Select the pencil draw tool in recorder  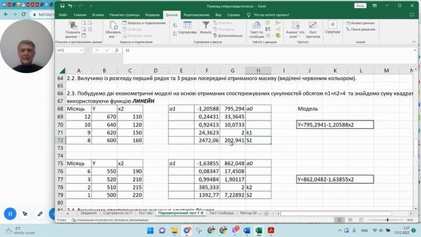click(40, 214)
